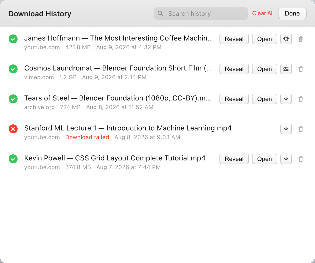
Task: Trash the Cosmos Laundromat entry
Action: tap(301, 69)
